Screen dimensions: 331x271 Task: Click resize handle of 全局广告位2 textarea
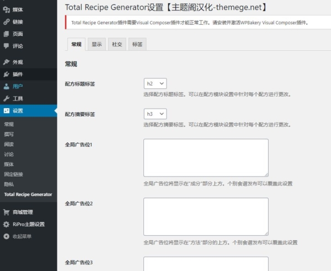266,233
